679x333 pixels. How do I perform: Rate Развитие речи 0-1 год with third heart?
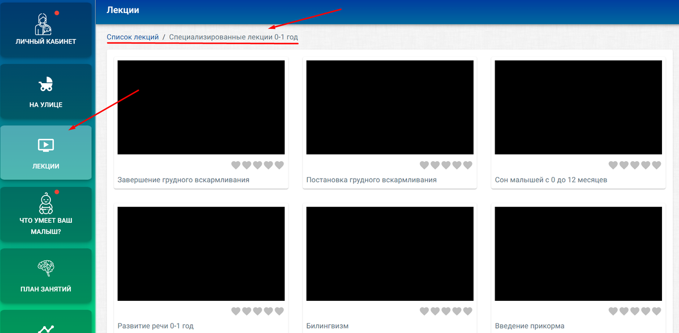(x=257, y=312)
